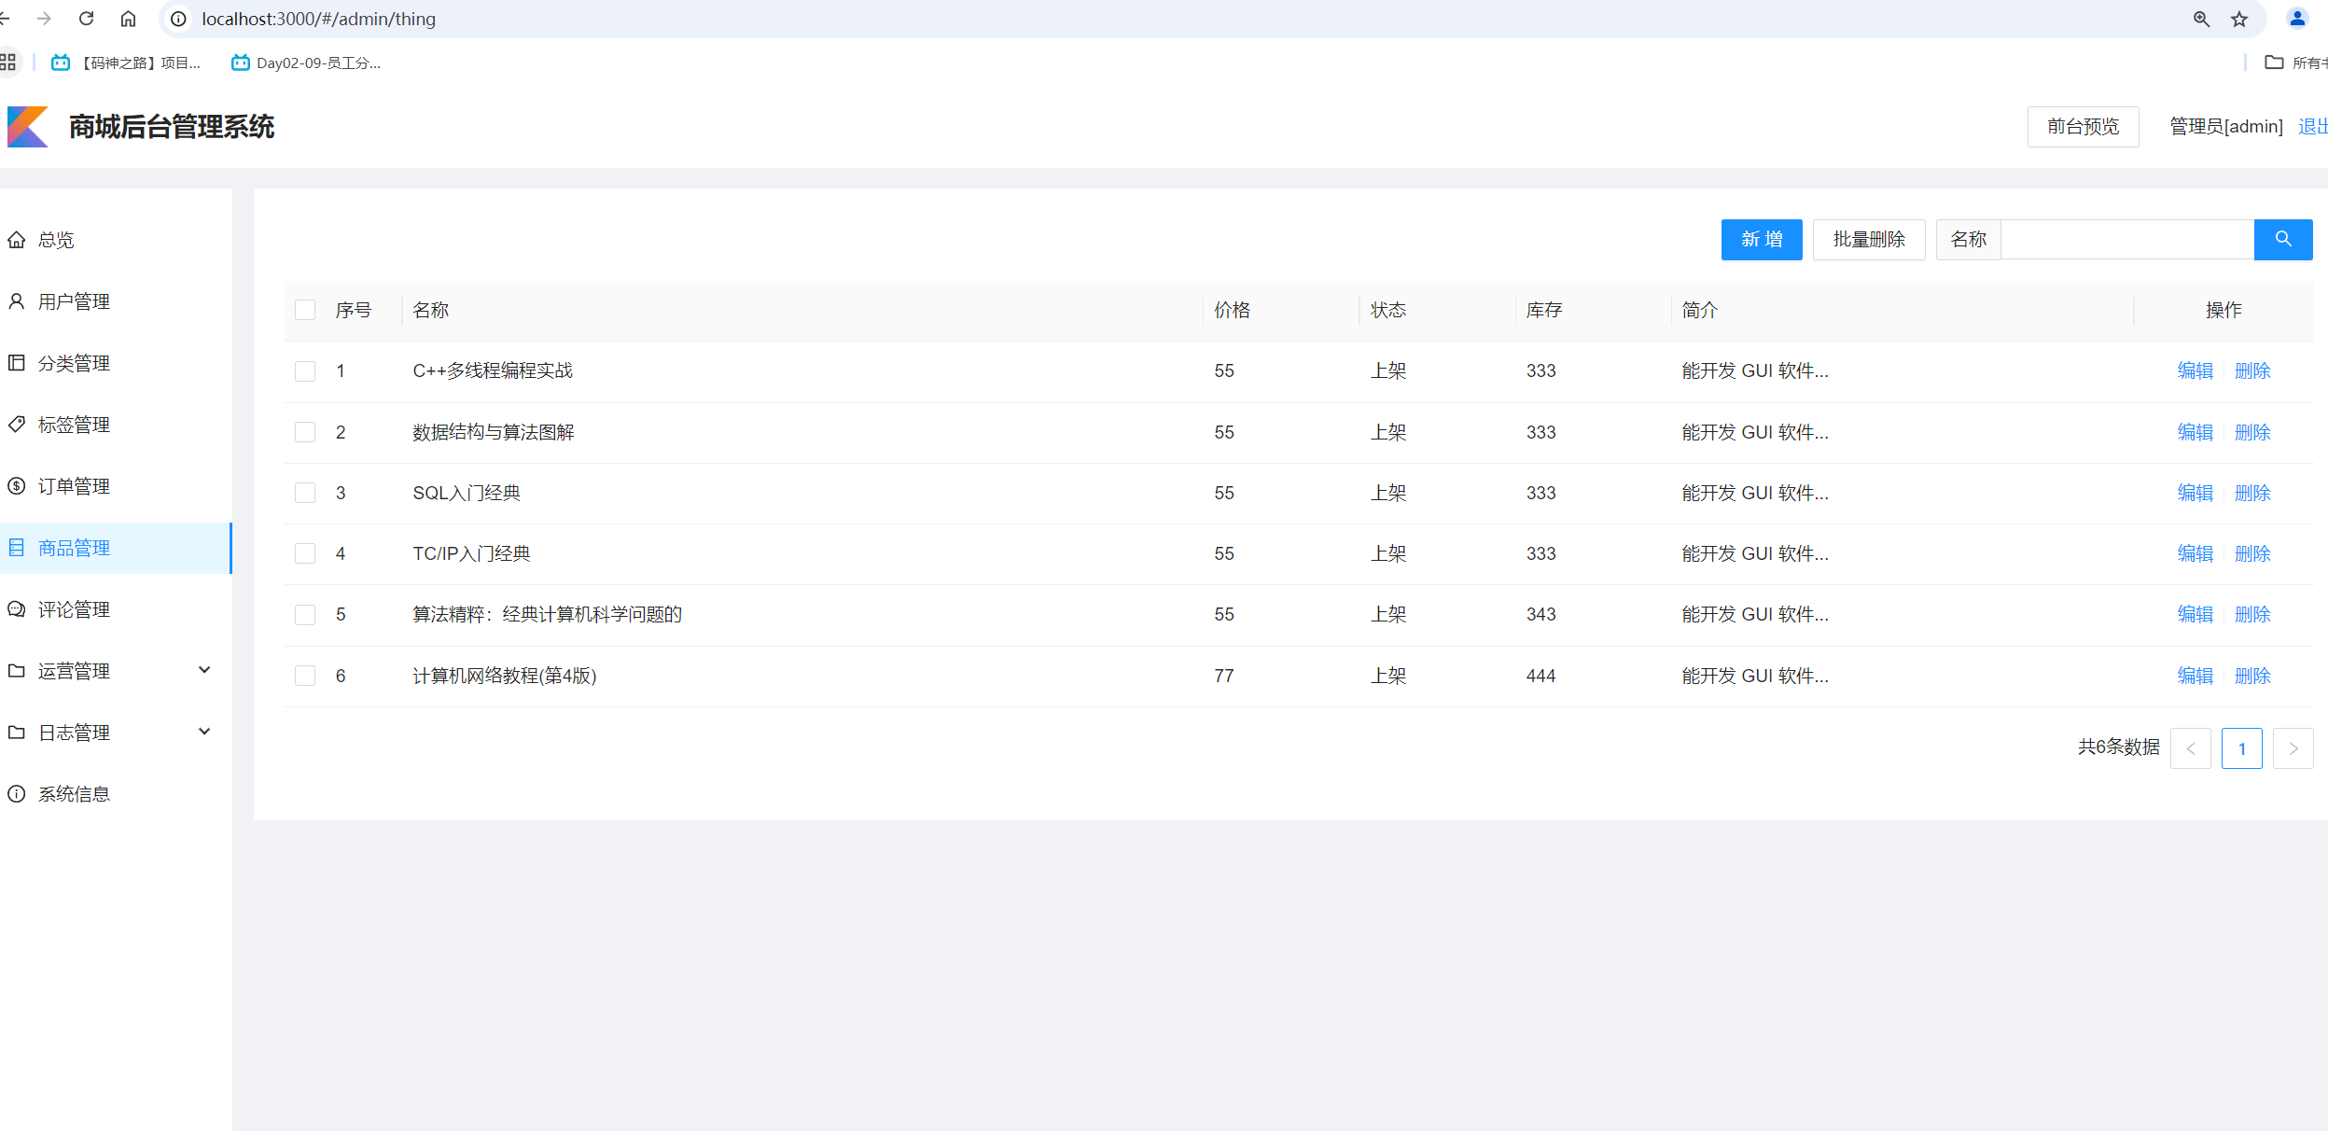Click the browser zoom magnifier icon
The image size is (2328, 1131).
(x=2201, y=19)
